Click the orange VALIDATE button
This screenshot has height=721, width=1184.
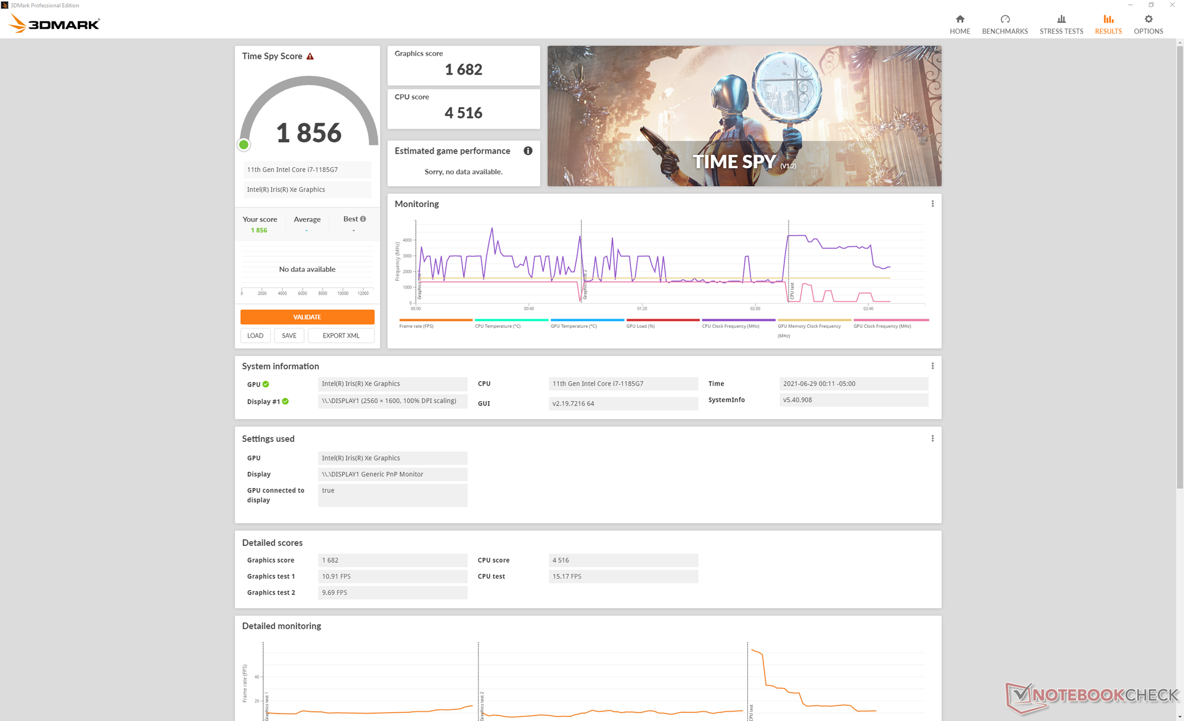coord(307,317)
